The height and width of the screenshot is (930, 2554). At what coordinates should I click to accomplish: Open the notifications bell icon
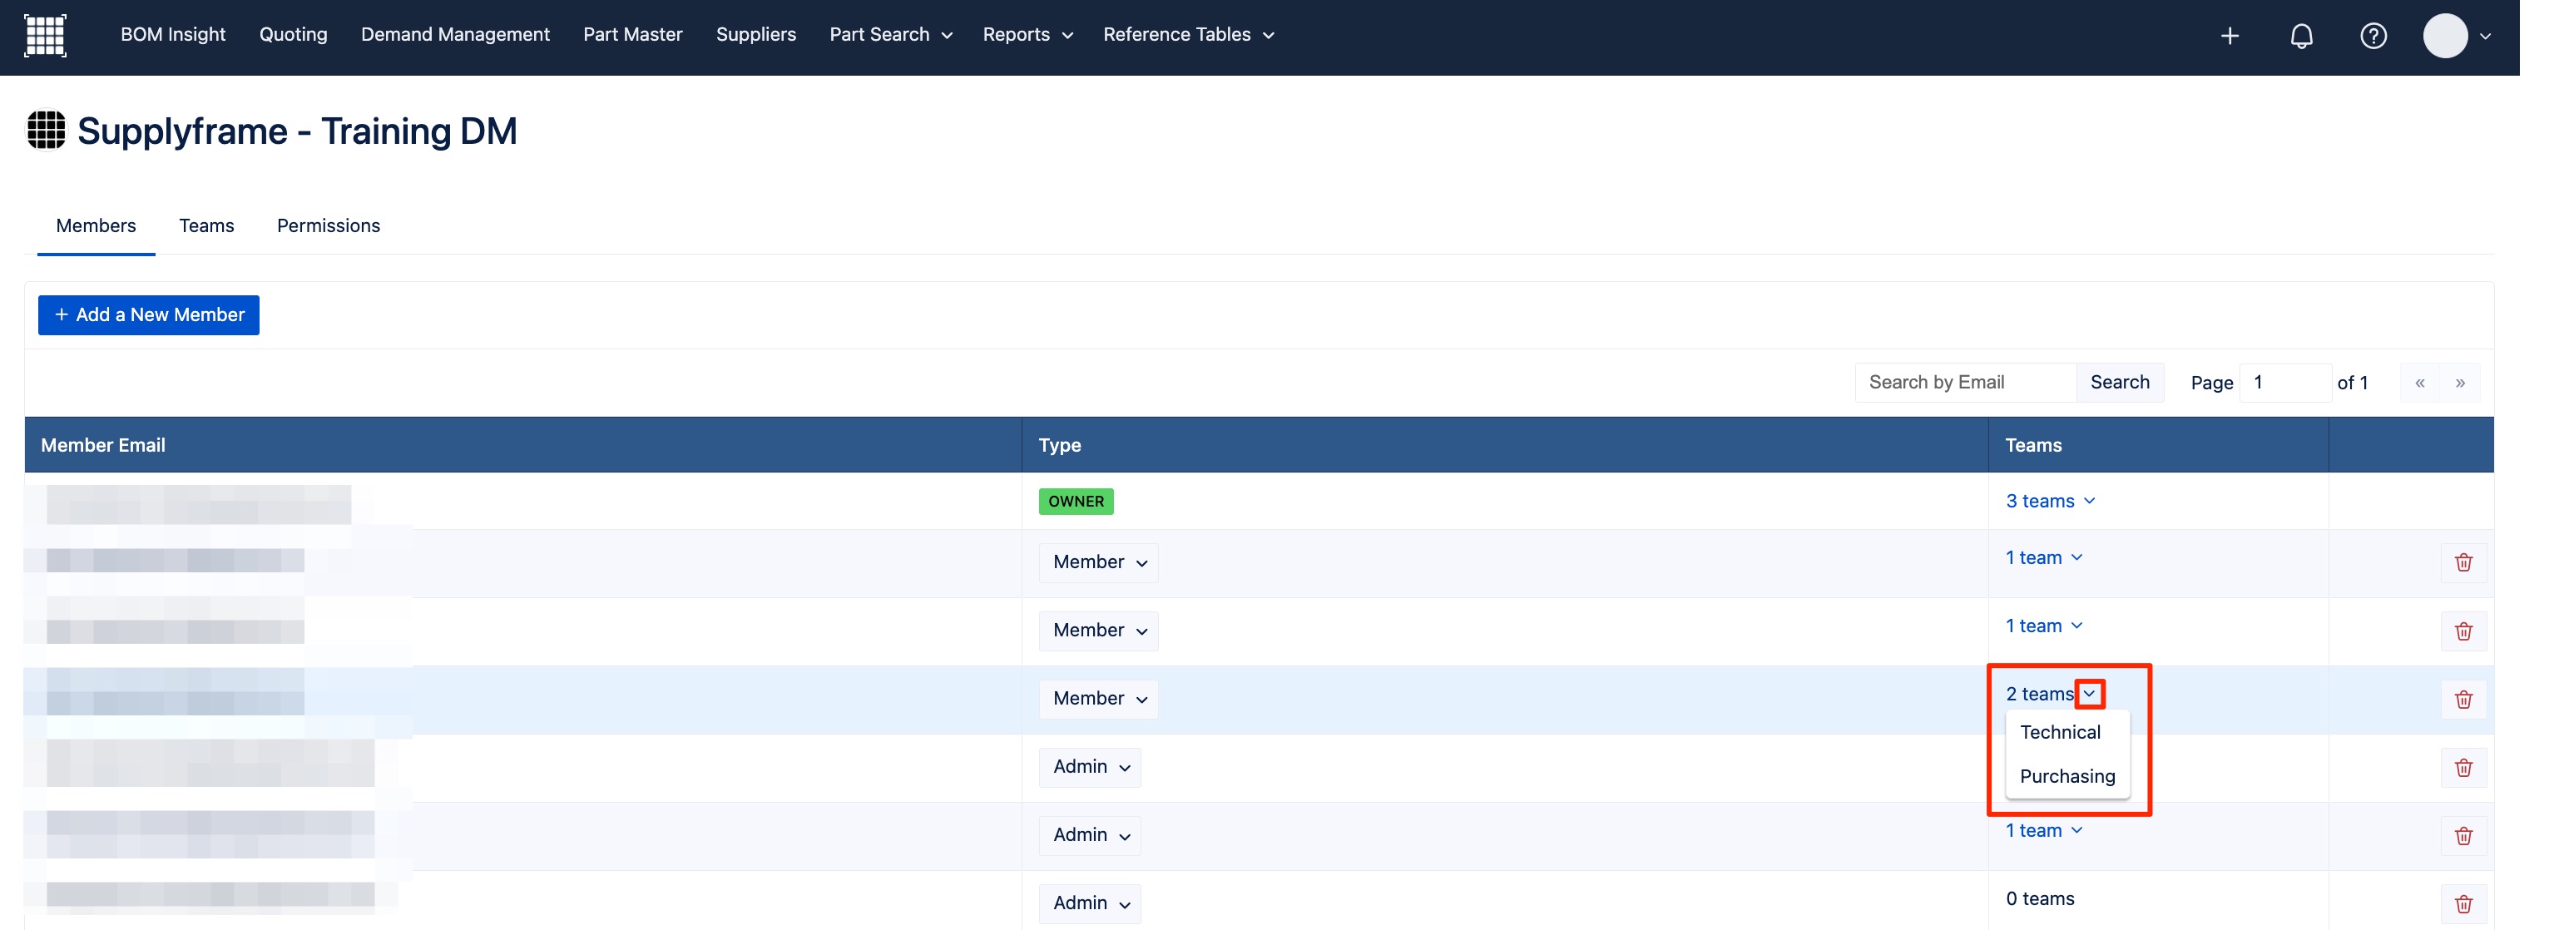(x=2300, y=36)
